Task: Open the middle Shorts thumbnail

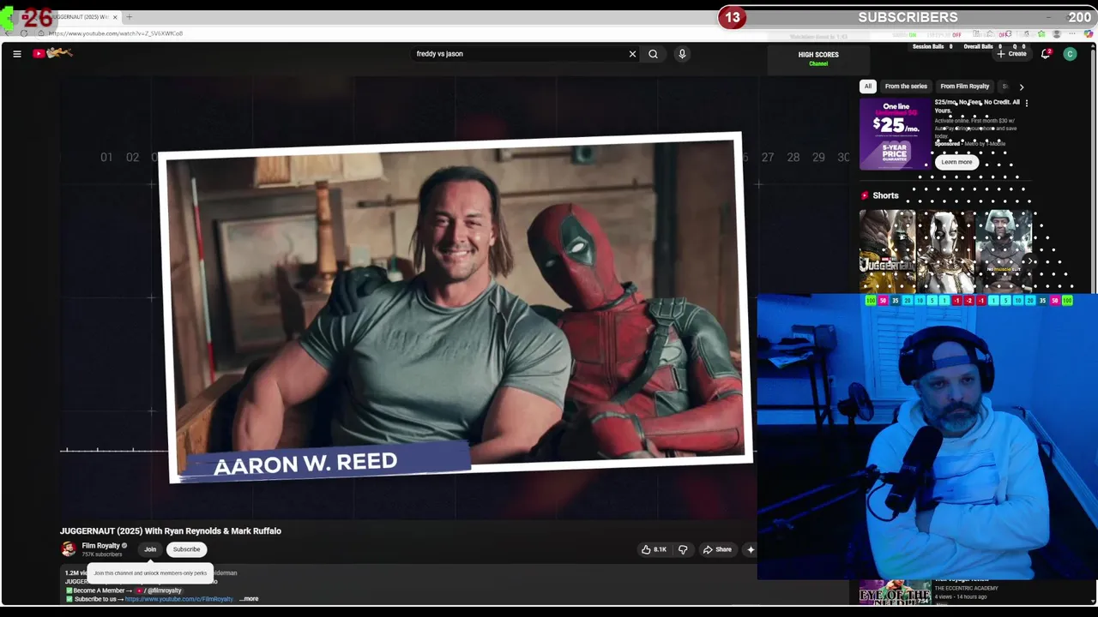Action: coord(945,252)
